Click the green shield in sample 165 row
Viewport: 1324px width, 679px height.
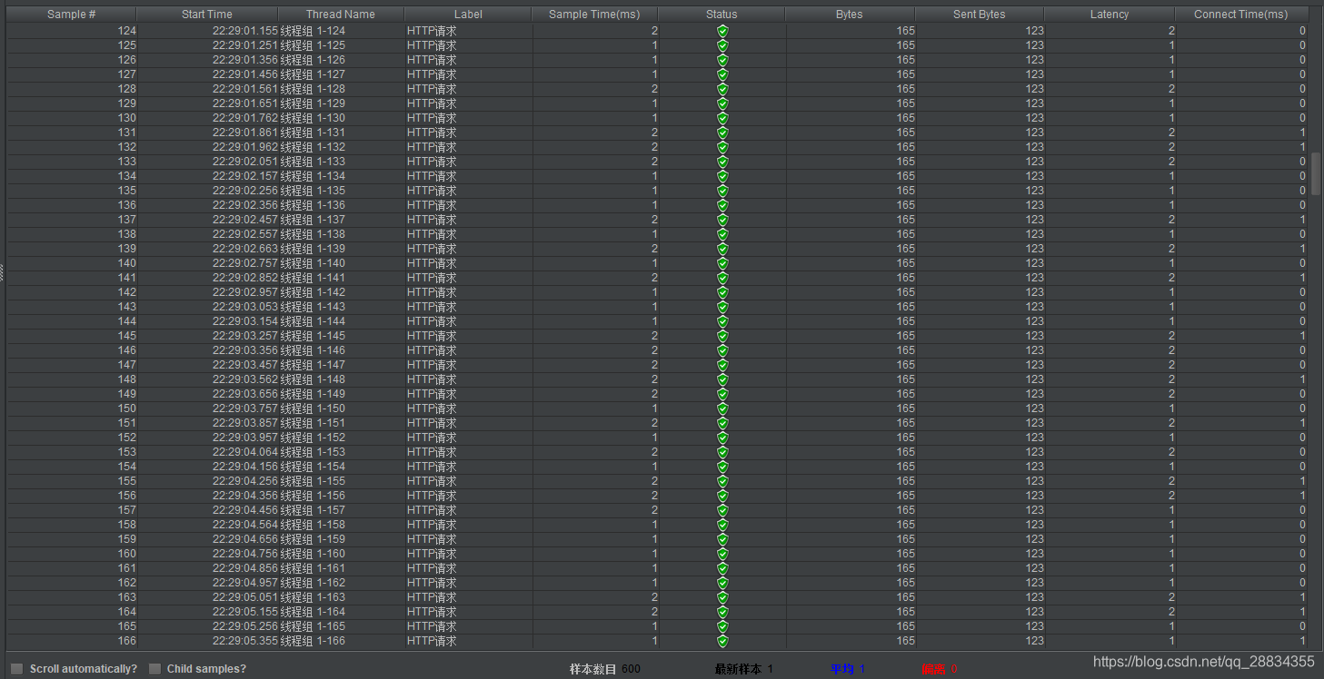click(x=722, y=626)
